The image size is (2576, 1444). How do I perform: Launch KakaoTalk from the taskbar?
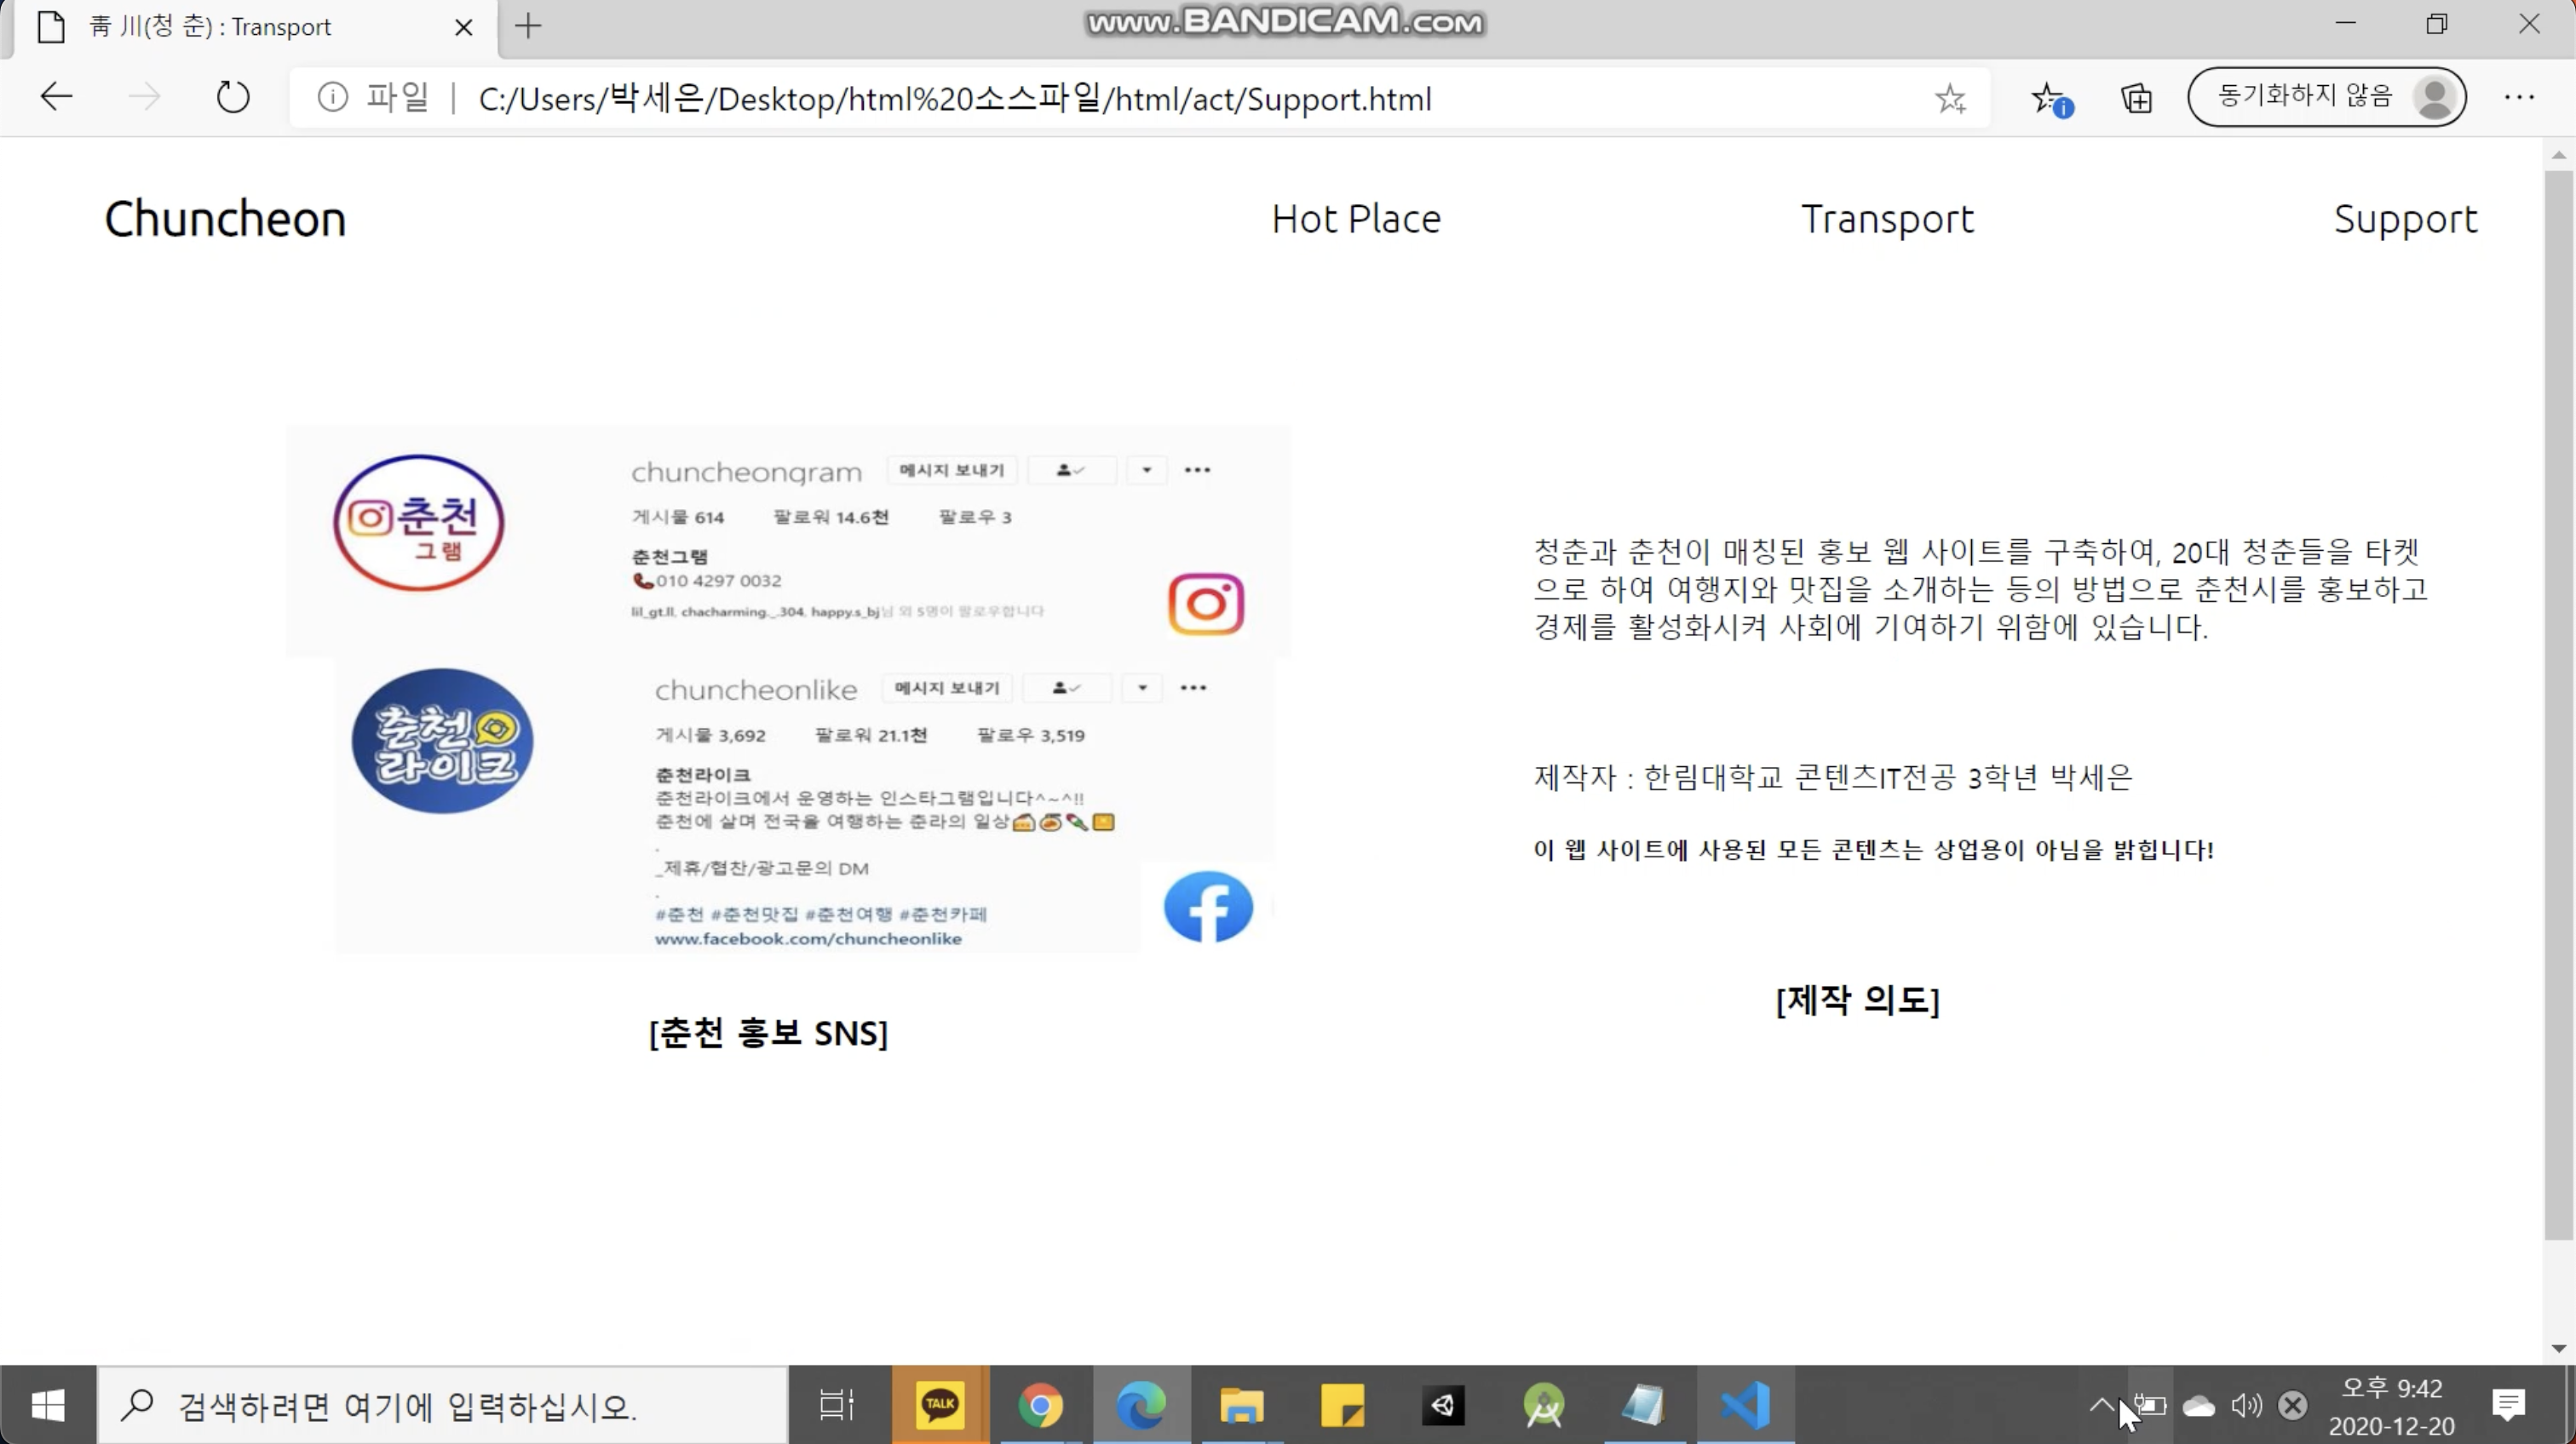(x=939, y=1406)
